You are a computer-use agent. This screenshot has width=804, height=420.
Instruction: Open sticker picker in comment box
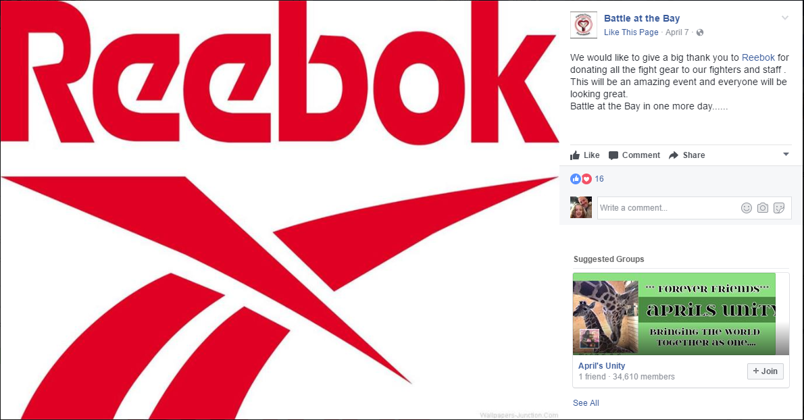coord(779,208)
